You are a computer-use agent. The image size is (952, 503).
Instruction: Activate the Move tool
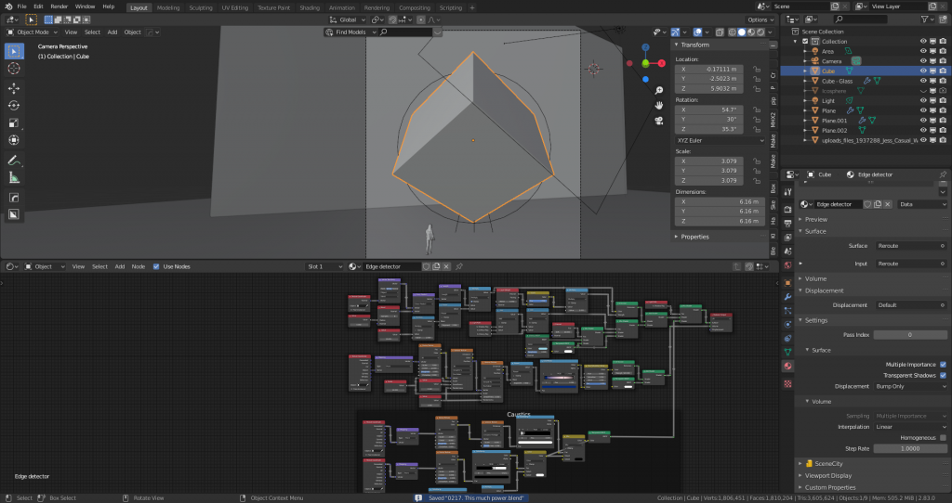pos(13,88)
